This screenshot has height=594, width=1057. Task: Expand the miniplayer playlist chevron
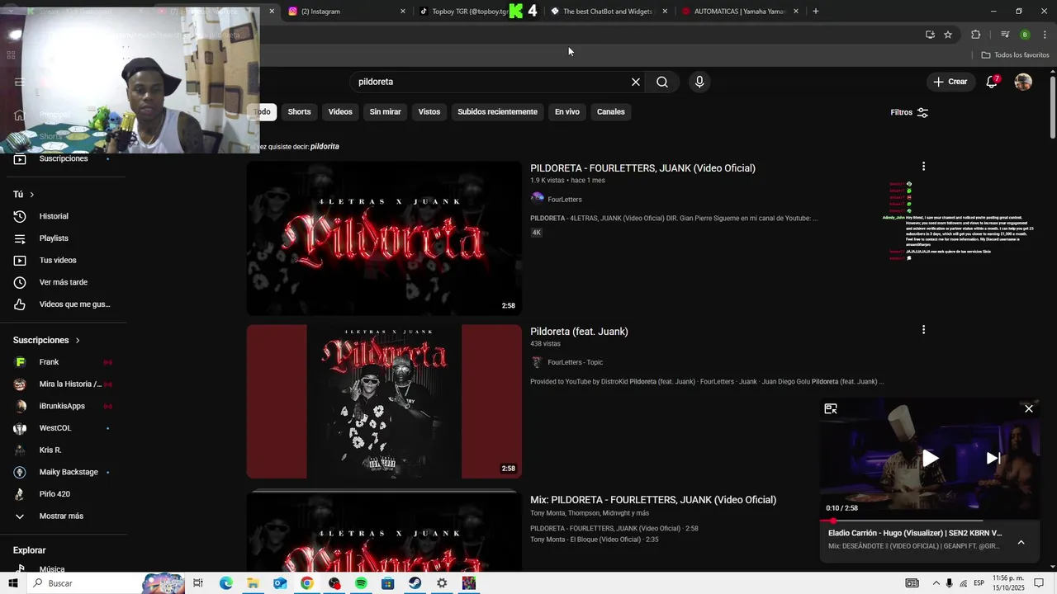coord(1021,542)
